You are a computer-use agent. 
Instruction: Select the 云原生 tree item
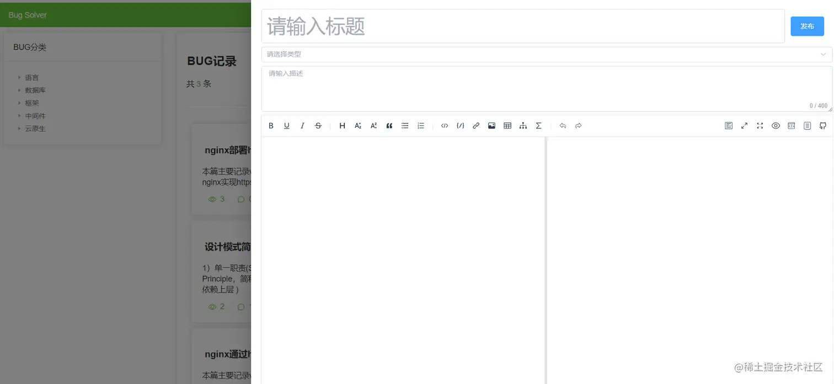35,128
